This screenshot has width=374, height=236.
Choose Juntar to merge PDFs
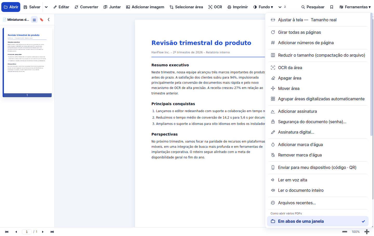coord(112,7)
